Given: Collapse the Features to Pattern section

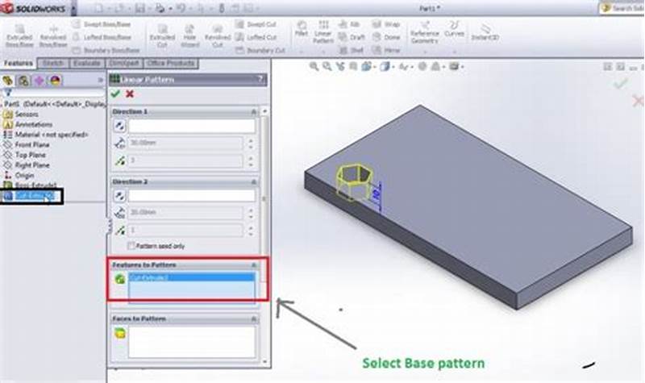Looking at the screenshot, I should pyautogui.click(x=254, y=265).
